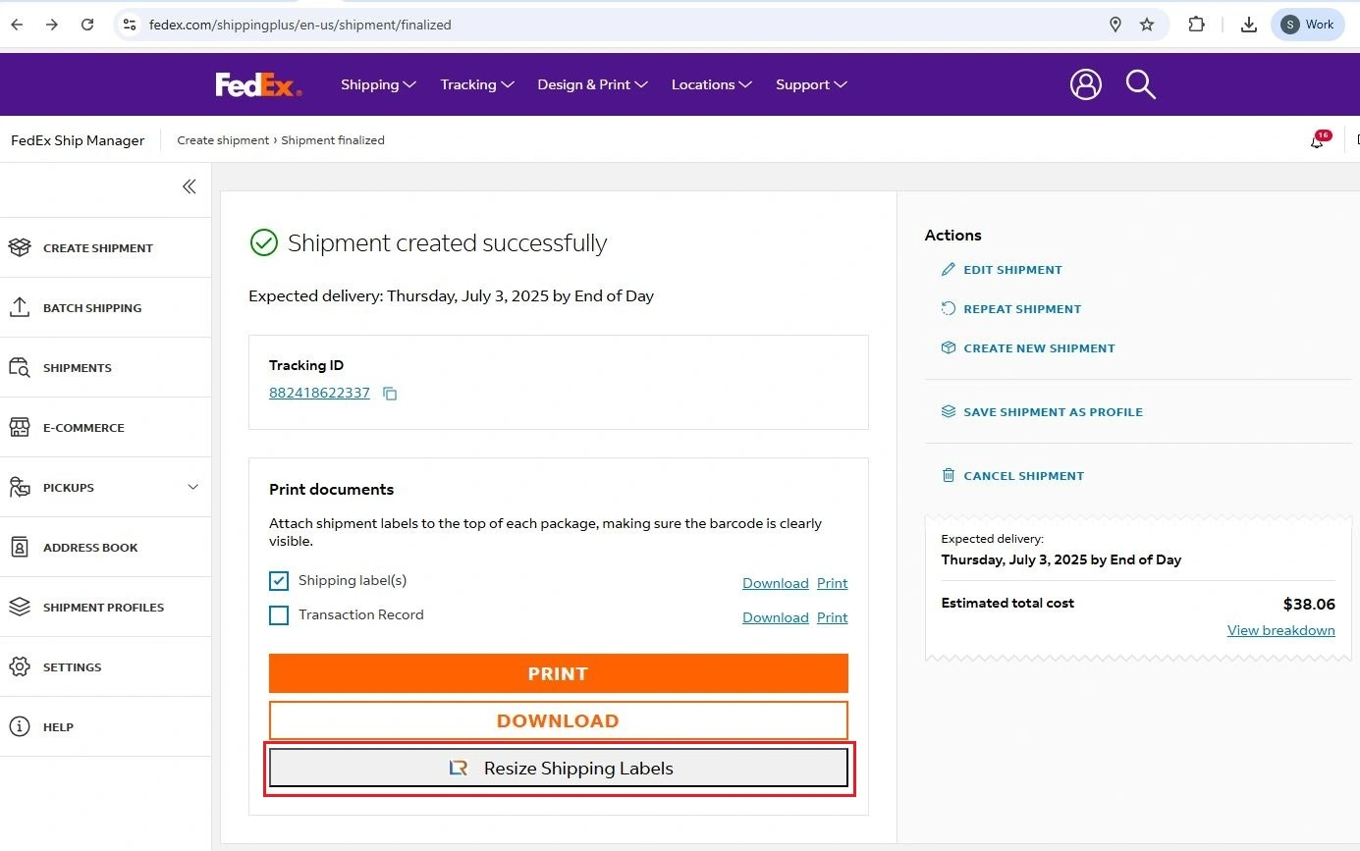
Task: Click the user account profile icon
Action: 1085,84
